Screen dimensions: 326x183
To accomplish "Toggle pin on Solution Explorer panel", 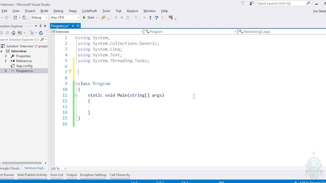I will pos(40,26).
